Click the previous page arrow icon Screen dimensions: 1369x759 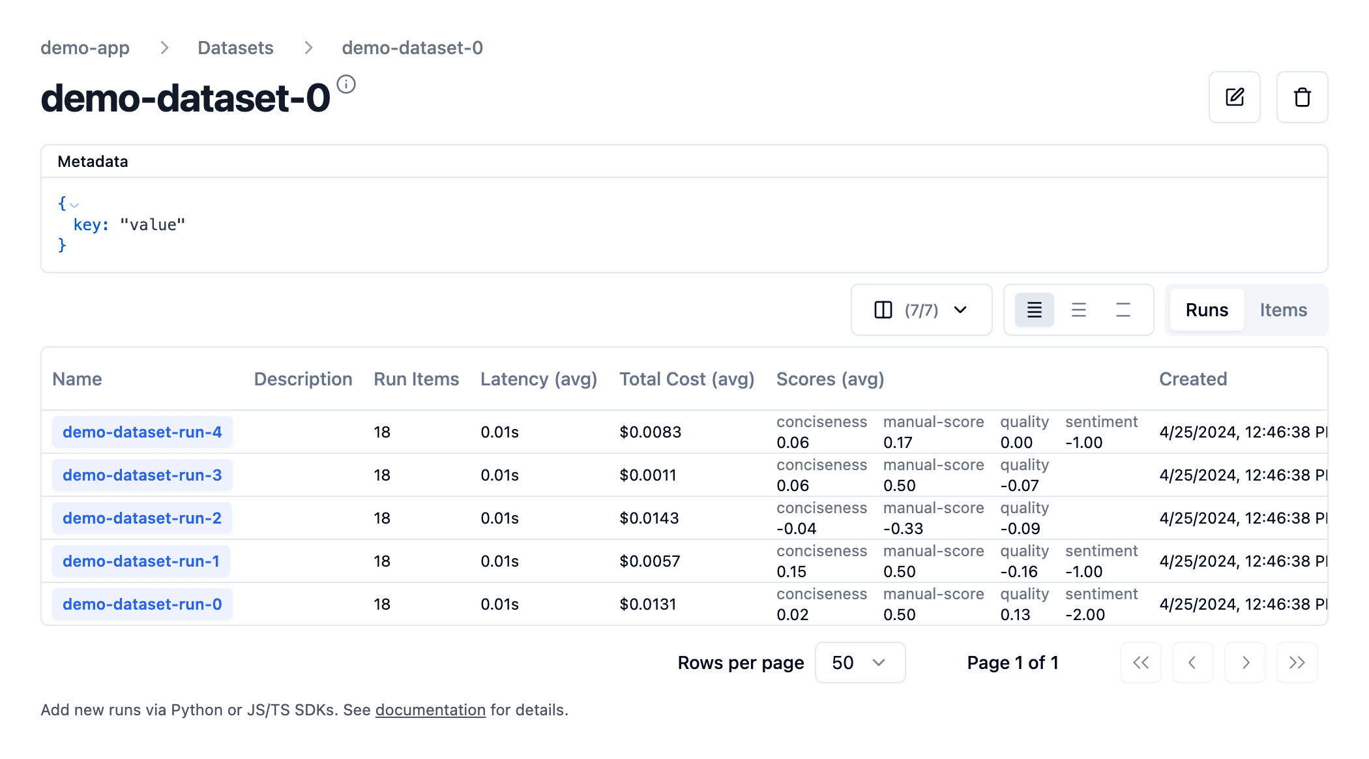[1193, 662]
